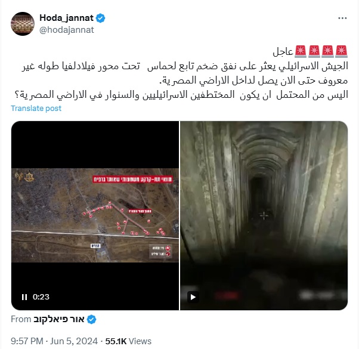This screenshot has height=349, width=359.
Task: Click Translate post link
Action: coord(36,108)
